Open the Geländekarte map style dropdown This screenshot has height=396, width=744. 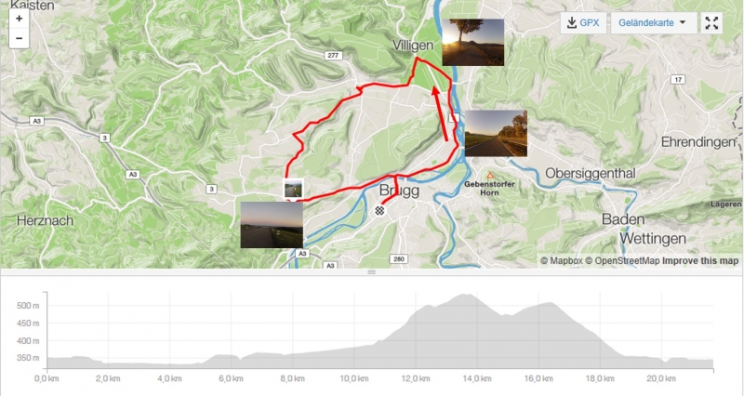click(x=653, y=22)
